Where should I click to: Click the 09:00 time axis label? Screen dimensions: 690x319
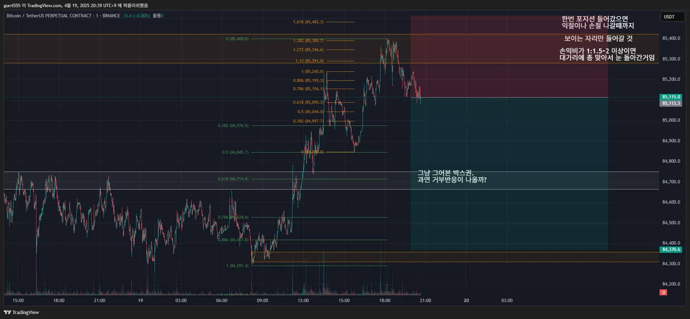pos(262,301)
